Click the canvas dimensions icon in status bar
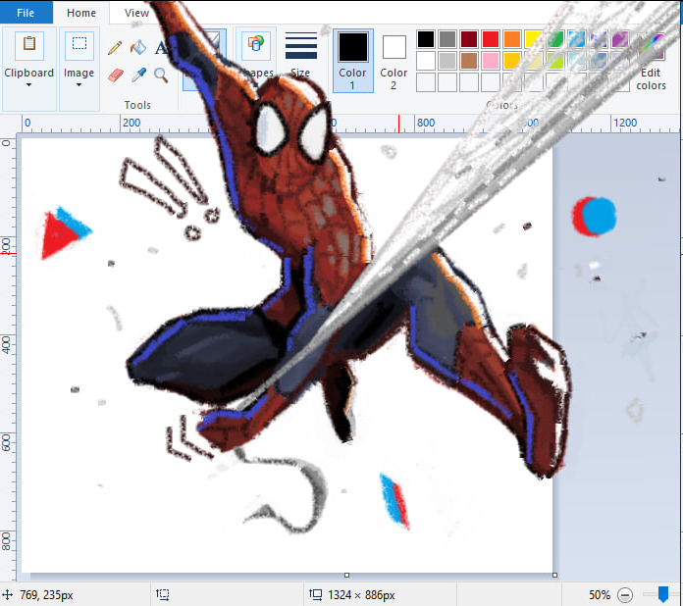The image size is (683, 606). (315, 594)
